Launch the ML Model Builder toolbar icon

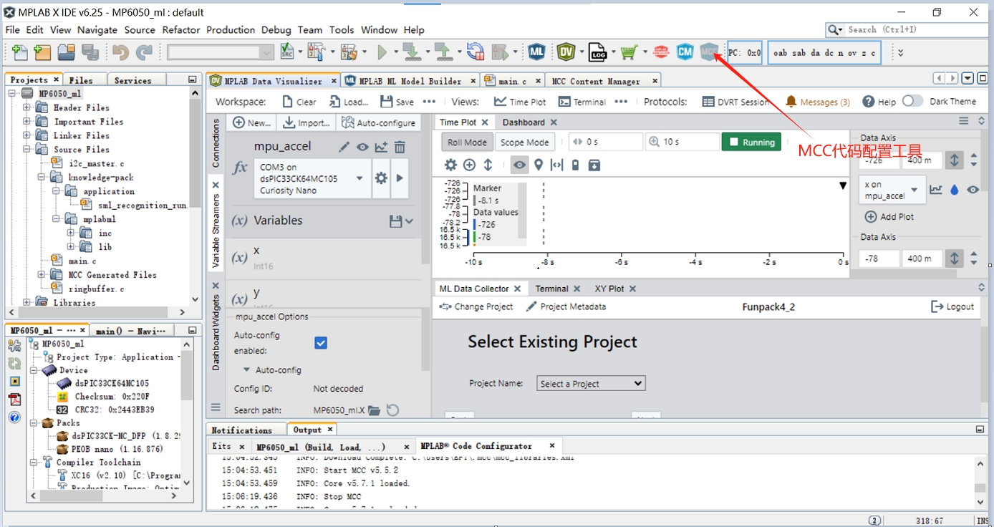pyautogui.click(x=537, y=52)
